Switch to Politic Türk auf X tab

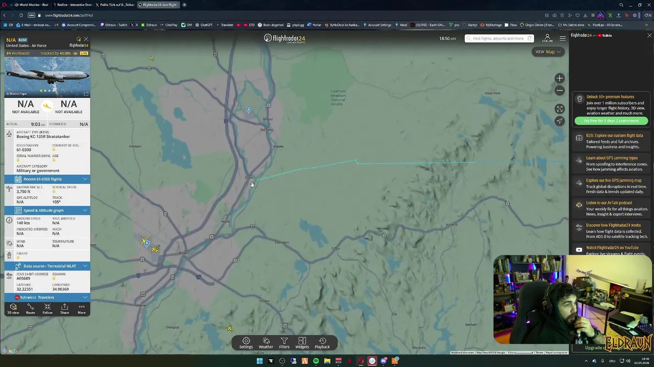click(x=116, y=5)
